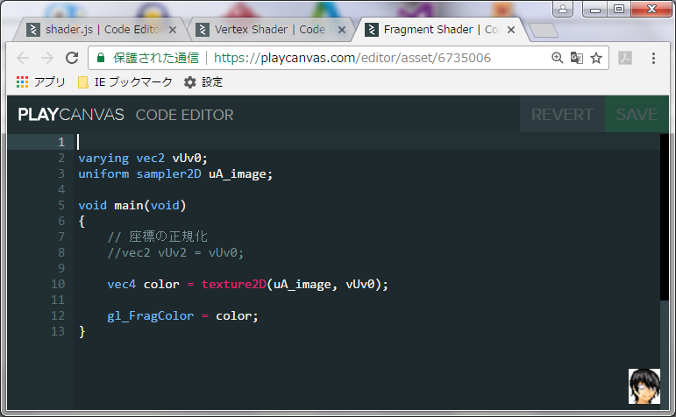Click the PDF extension icon
The width and height of the screenshot is (676, 417).
click(625, 58)
